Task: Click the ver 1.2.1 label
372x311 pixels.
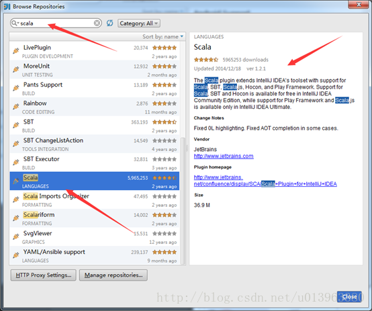Action: 257,69
